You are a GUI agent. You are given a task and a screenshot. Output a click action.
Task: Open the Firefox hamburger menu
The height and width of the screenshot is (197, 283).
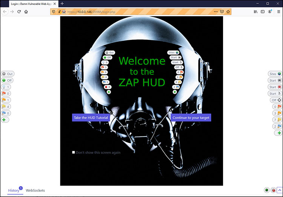279,12
